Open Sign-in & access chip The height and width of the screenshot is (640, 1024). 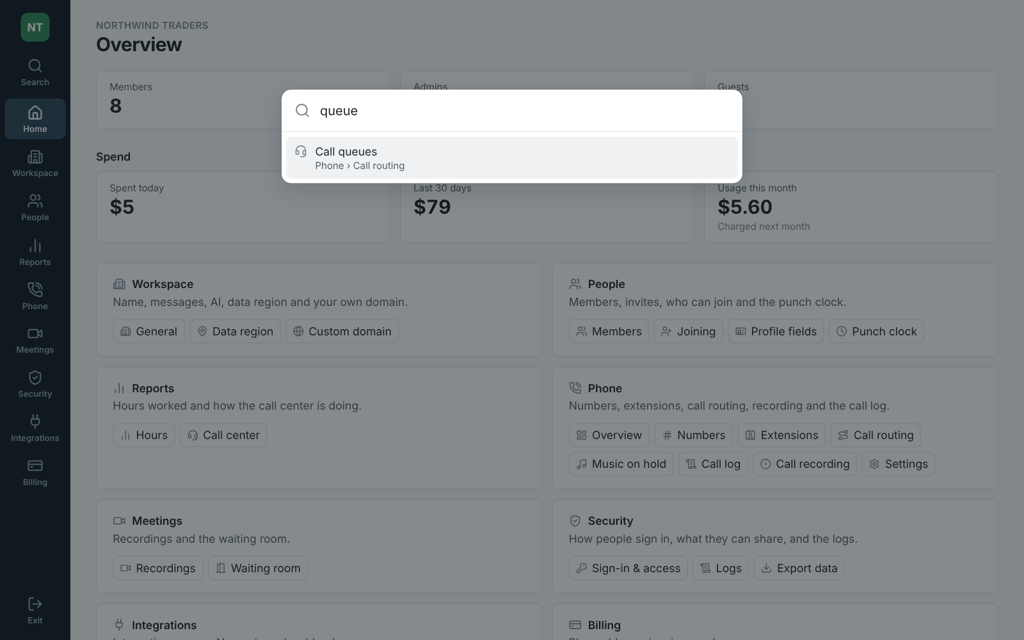coord(628,568)
